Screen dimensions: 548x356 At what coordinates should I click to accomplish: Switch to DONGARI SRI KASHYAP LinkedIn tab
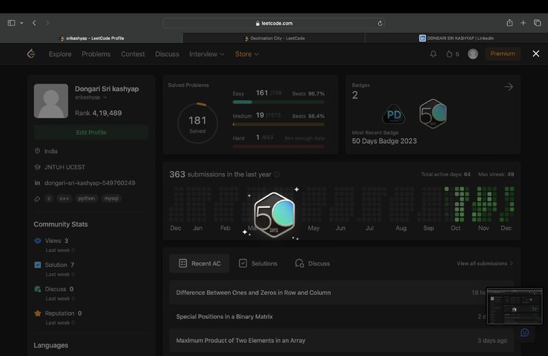click(x=456, y=38)
